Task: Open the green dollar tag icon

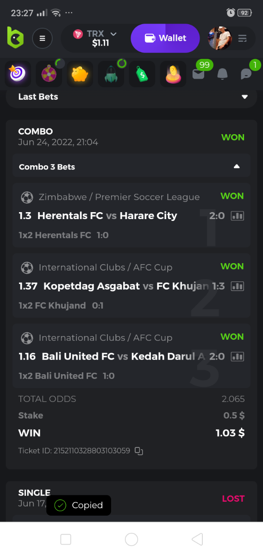Action: 142,74
